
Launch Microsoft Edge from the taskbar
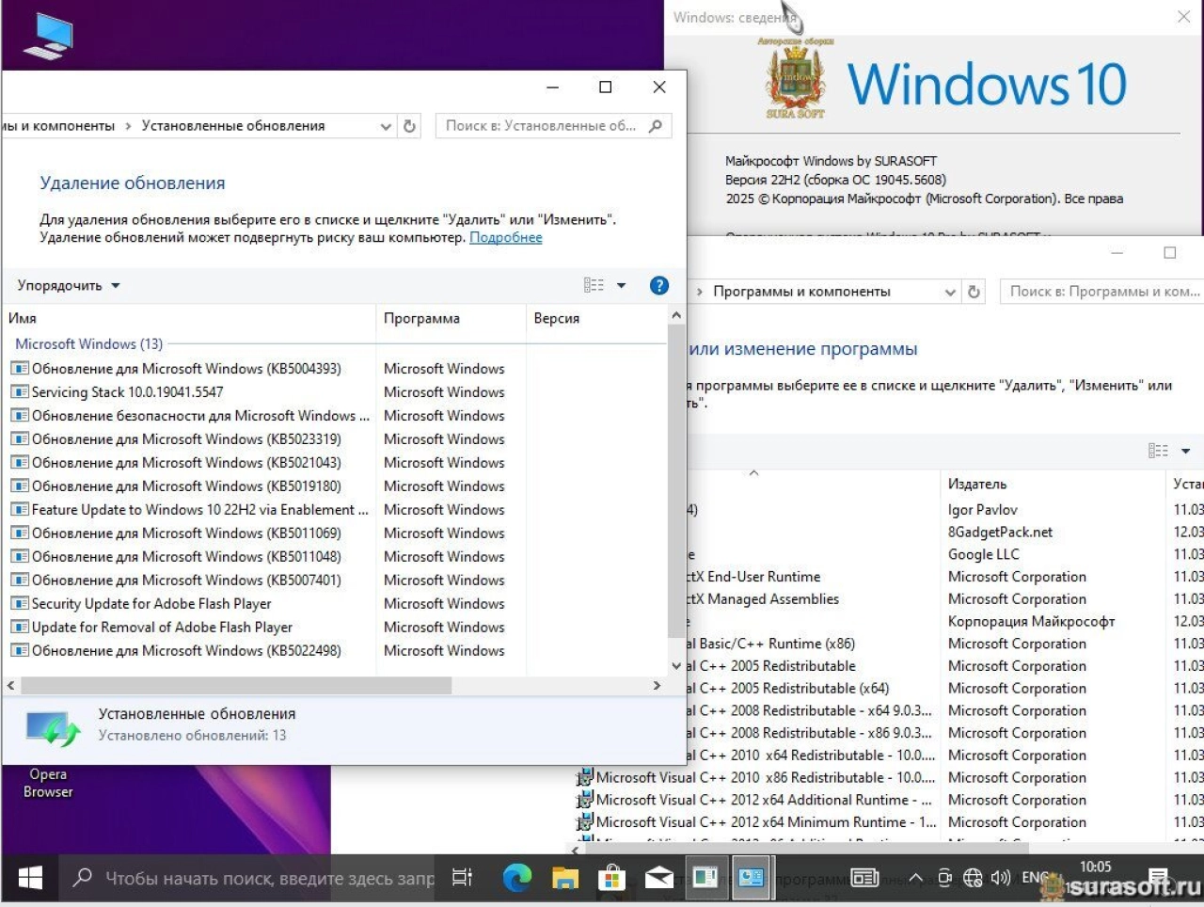point(516,878)
